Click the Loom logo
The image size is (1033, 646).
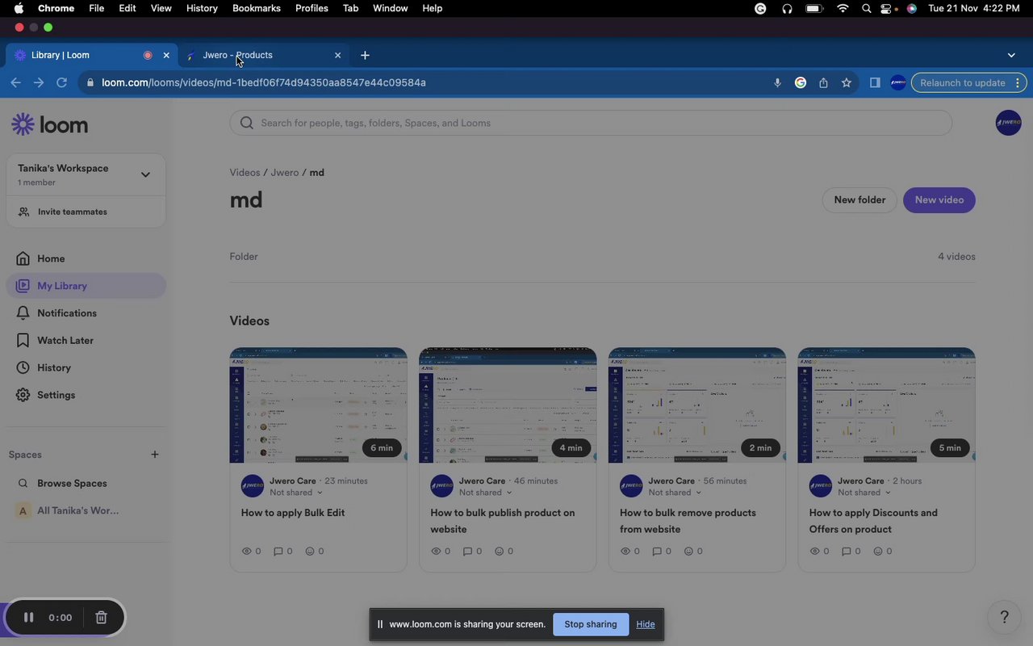click(x=50, y=124)
